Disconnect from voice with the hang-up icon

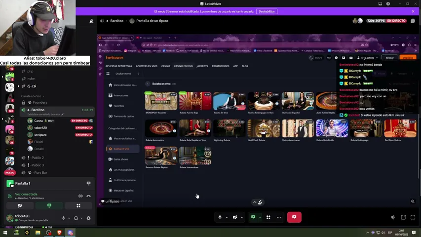tap(89, 196)
